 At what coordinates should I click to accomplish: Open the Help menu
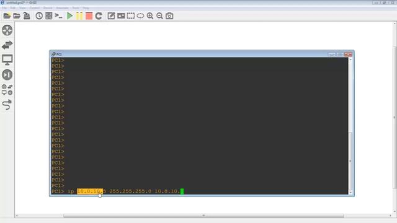click(86, 8)
